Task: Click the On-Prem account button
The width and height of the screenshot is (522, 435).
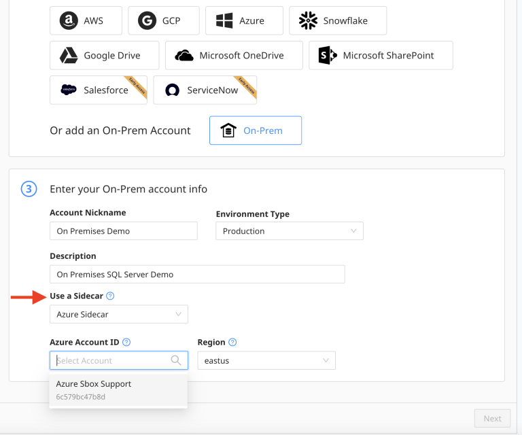Action: (256, 130)
